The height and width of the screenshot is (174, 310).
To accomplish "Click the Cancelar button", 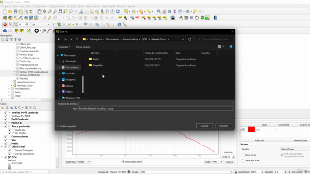I will (x=223, y=126).
